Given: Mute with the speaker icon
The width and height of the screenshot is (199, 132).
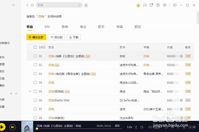Looking at the screenshot, I should coord(142,127).
